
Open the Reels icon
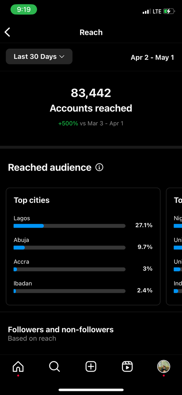[127, 366]
